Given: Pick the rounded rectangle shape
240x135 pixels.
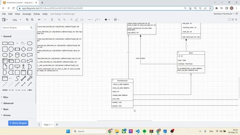Looking at the screenshot, I should 11,43.
